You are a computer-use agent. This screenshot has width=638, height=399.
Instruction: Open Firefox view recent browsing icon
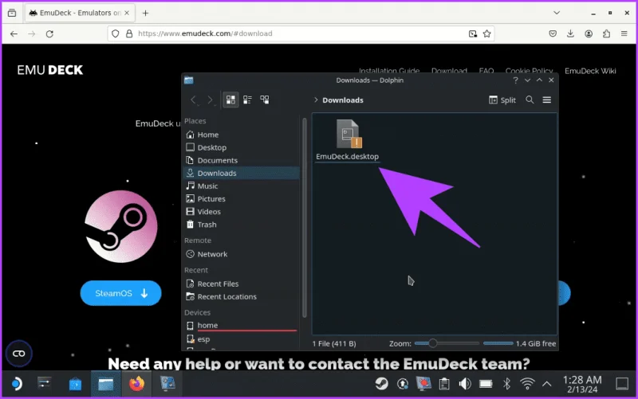(12, 13)
